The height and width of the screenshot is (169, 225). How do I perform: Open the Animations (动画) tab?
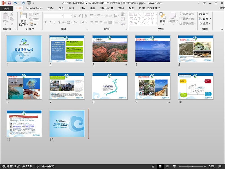coord(93,8)
